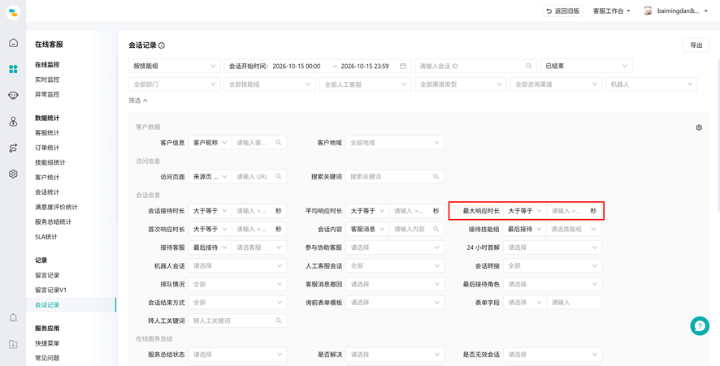Click the 首次响应时长 seconds input field
The height and width of the screenshot is (366, 720).
point(259,230)
